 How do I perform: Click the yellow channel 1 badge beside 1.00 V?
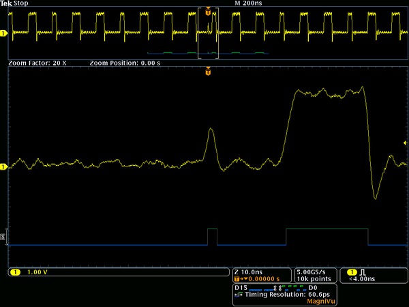click(x=15, y=272)
